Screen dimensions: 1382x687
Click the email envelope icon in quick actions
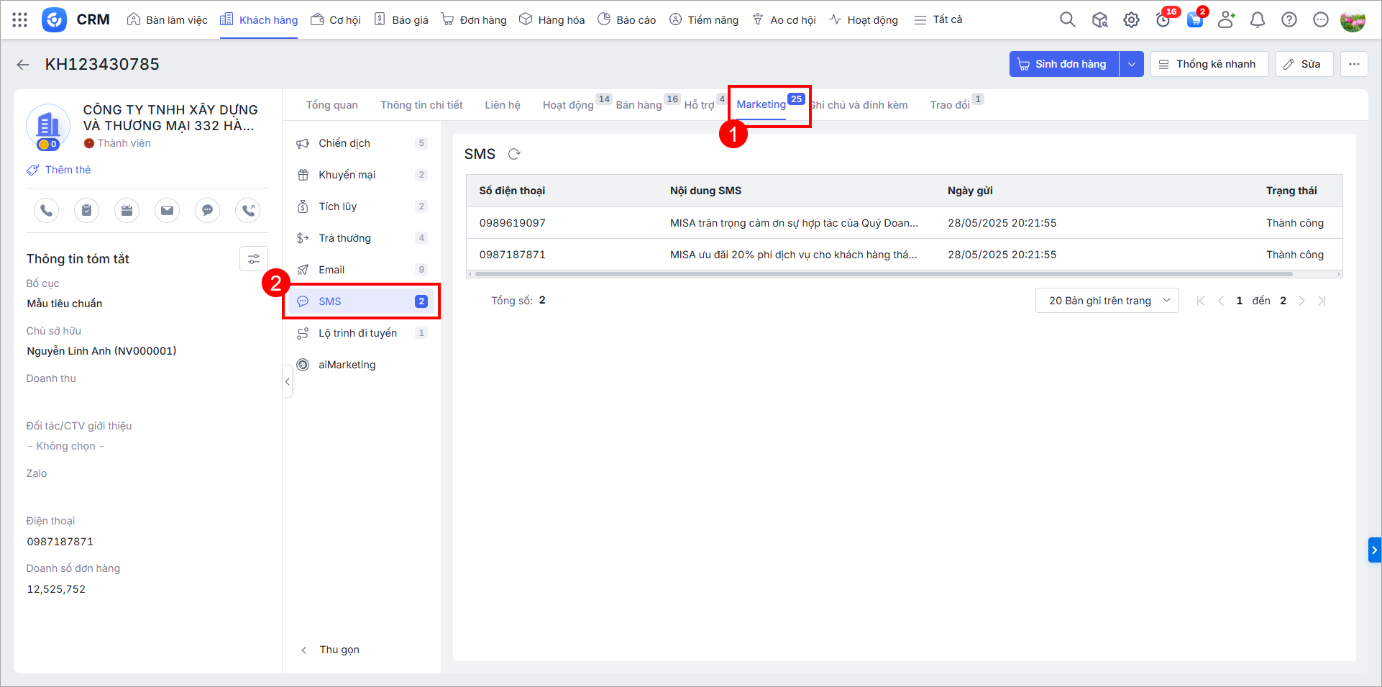[x=167, y=210]
